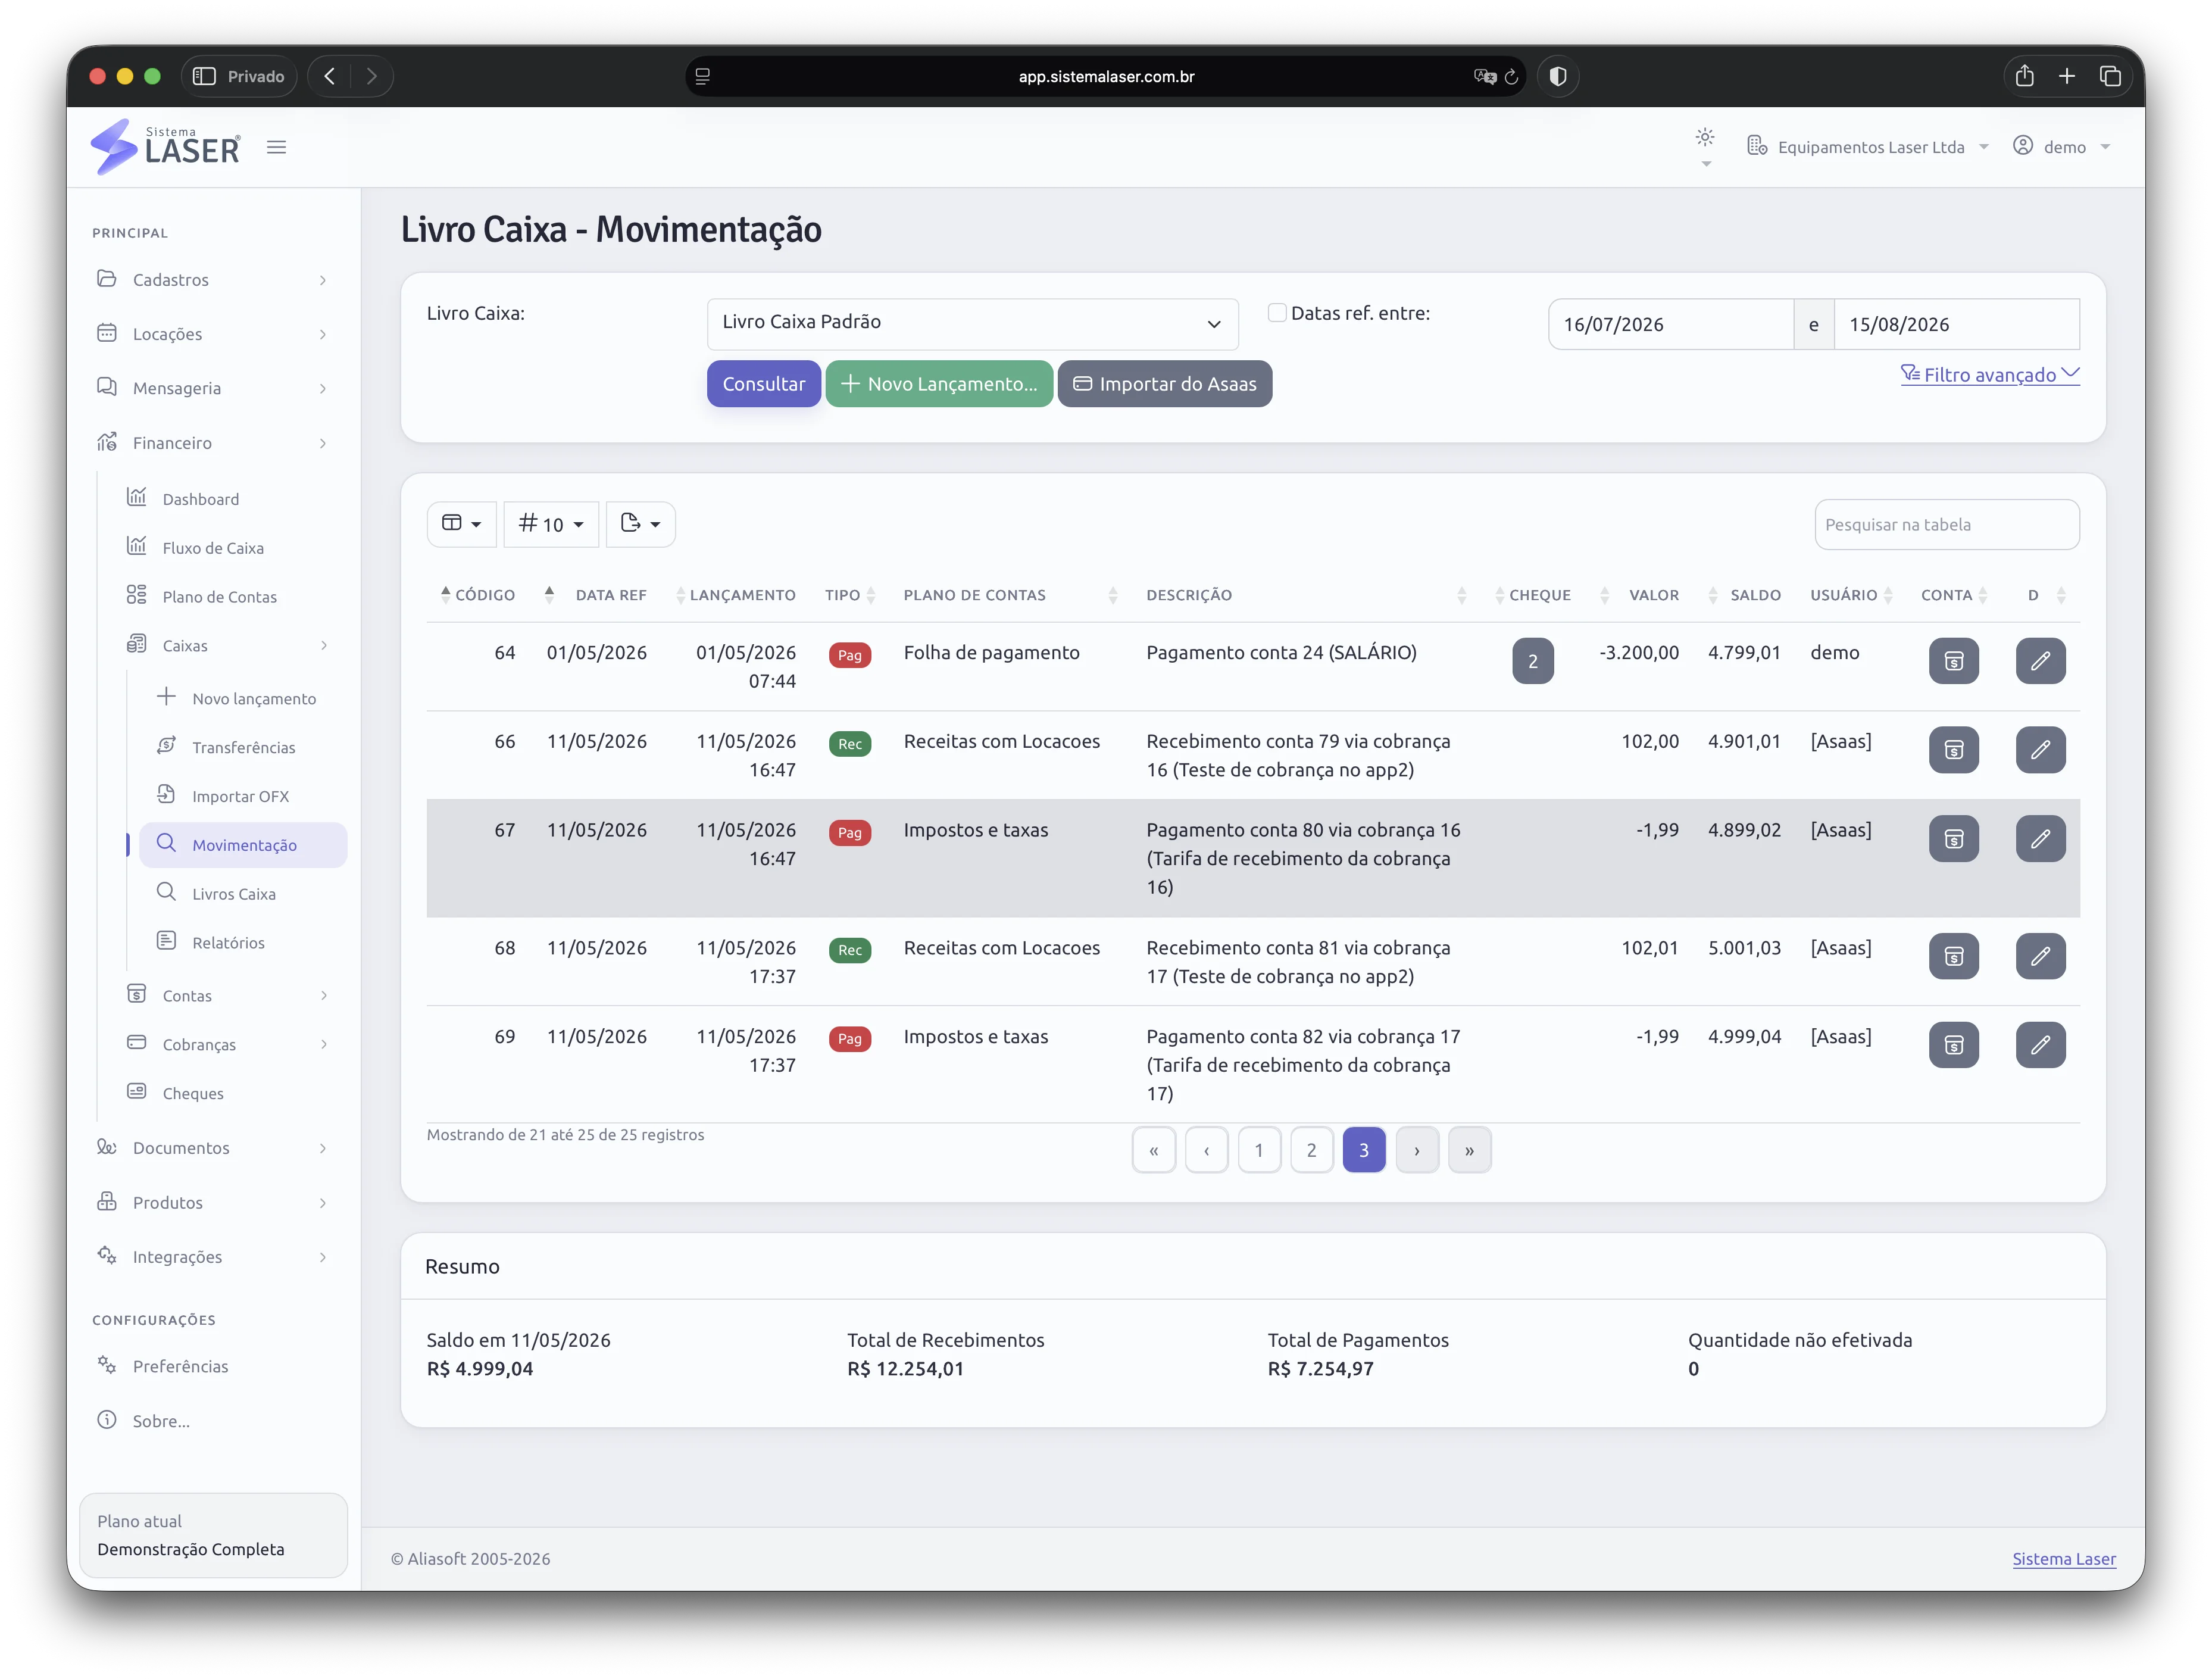Image resolution: width=2212 pixels, height=1679 pixels.
Task: Click the Safari sidebar icon
Action: pos(204,76)
